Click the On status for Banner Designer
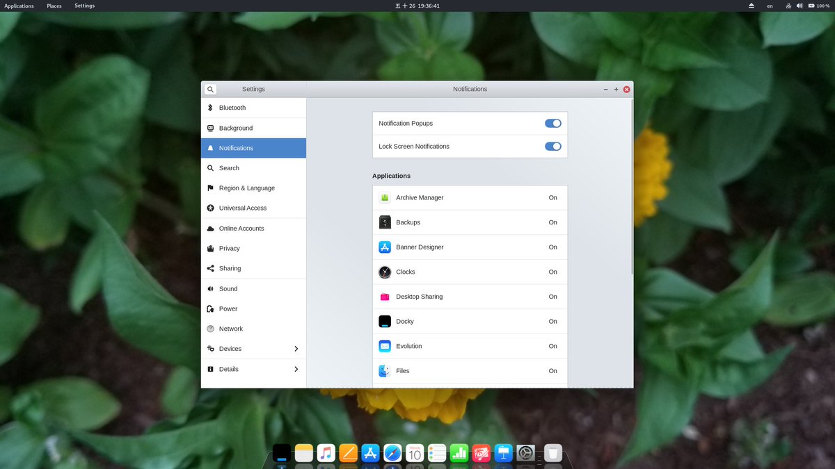Viewport: 835px width, 469px height. click(552, 247)
